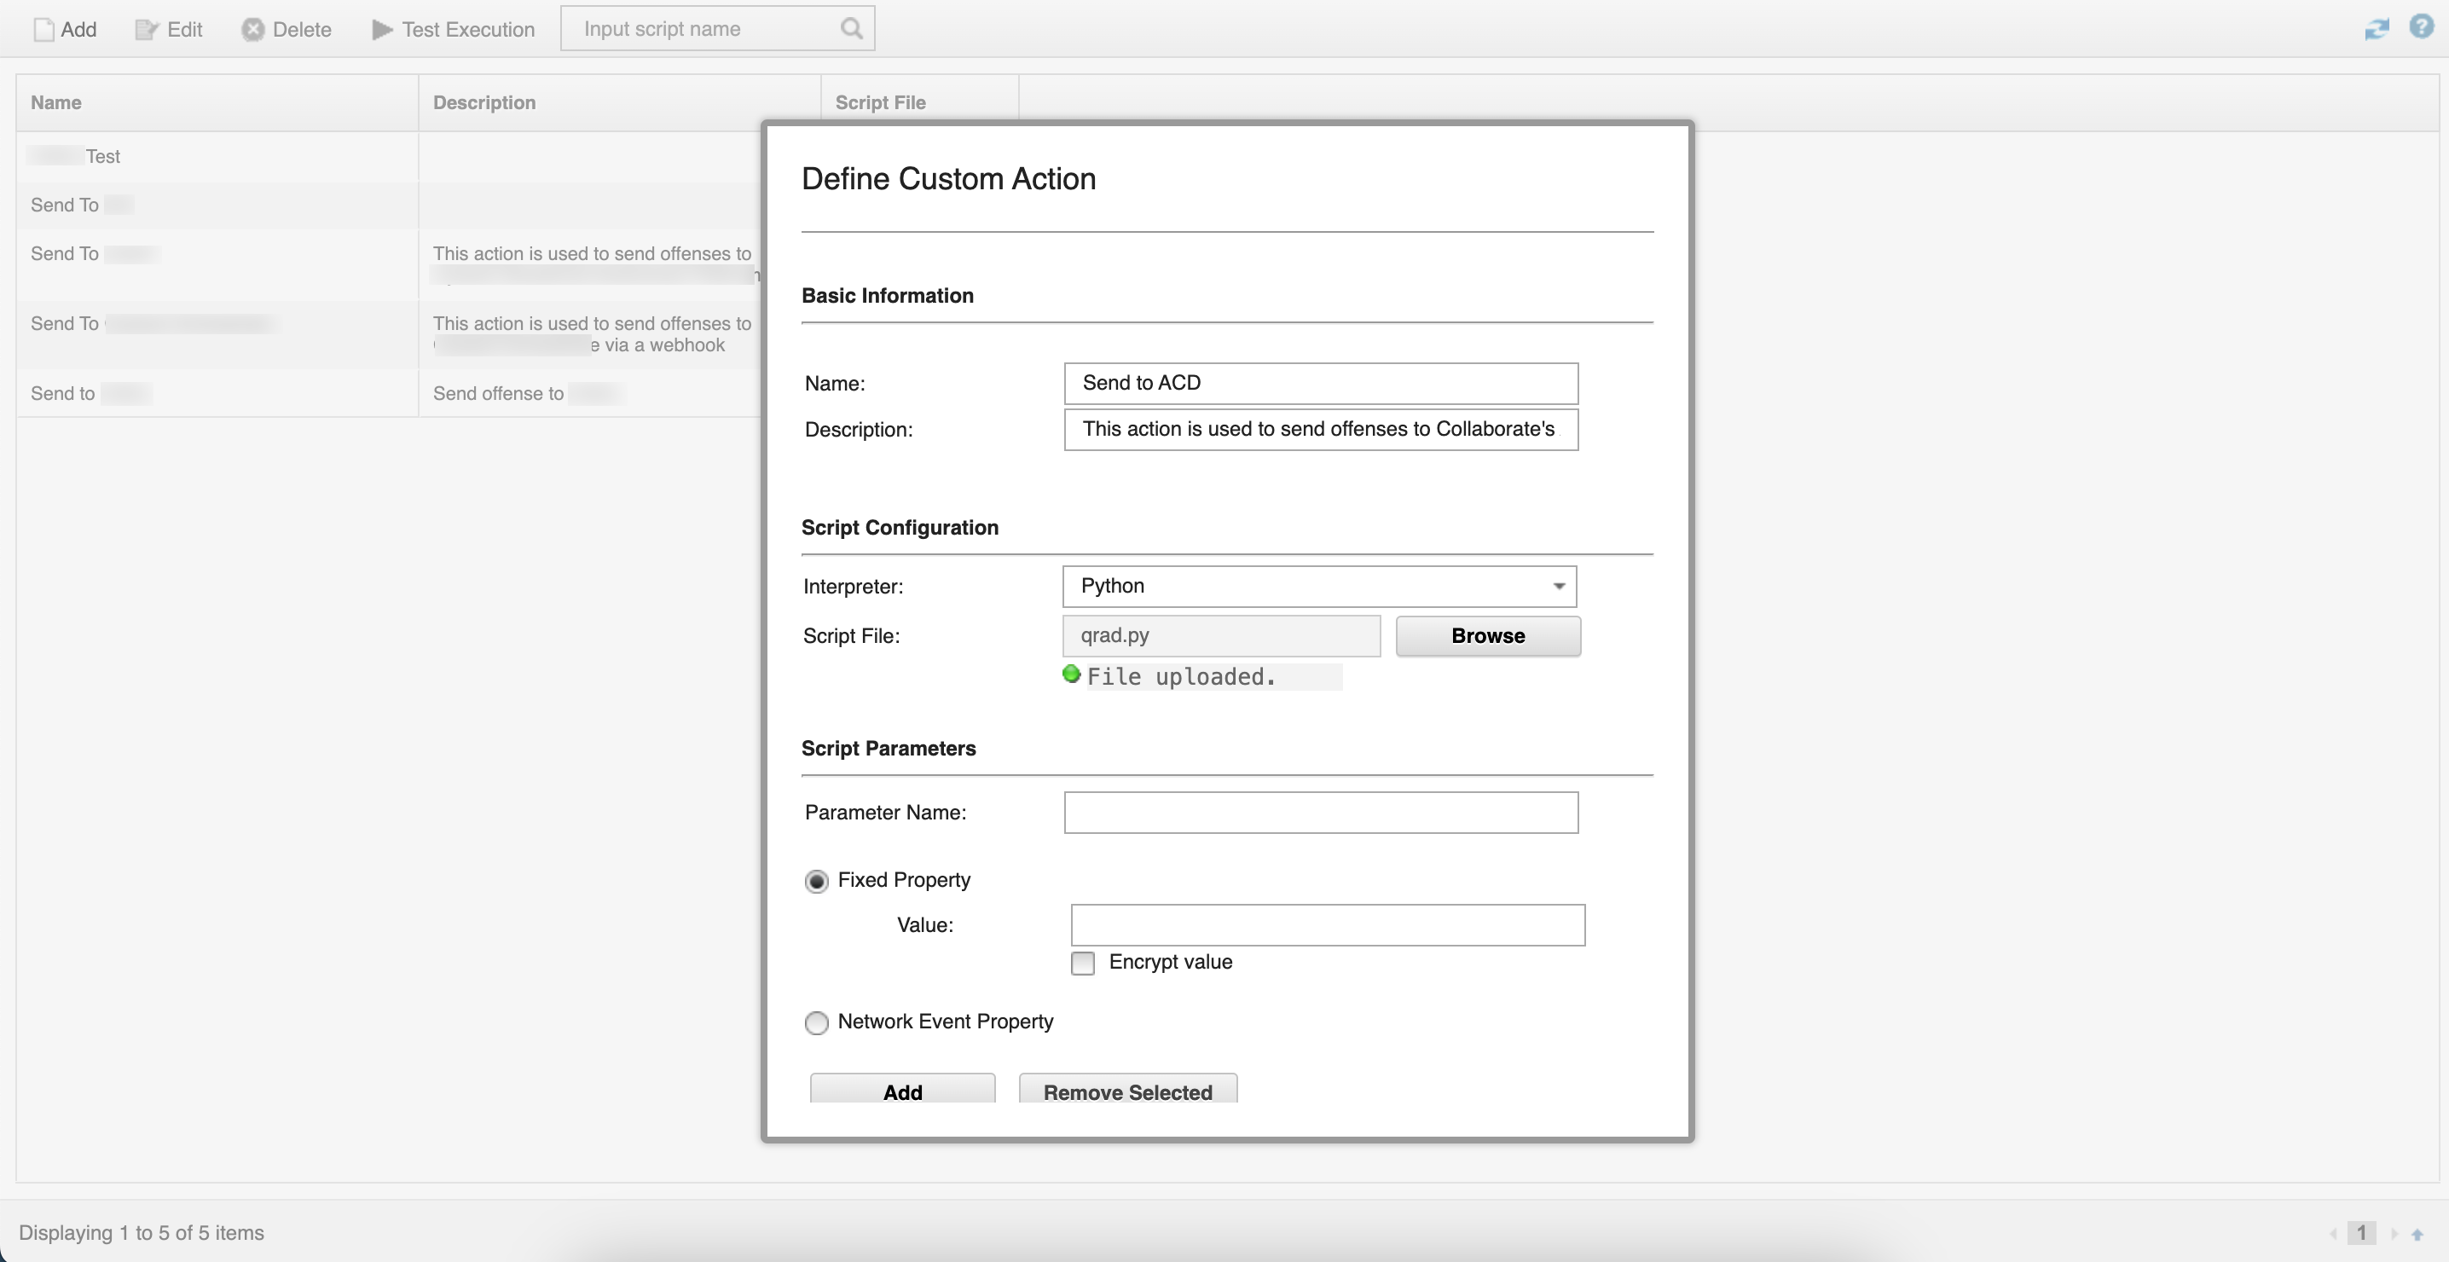This screenshot has width=2449, height=1262.
Task: Click the Edit pencil icon in toolbar
Action: point(146,30)
